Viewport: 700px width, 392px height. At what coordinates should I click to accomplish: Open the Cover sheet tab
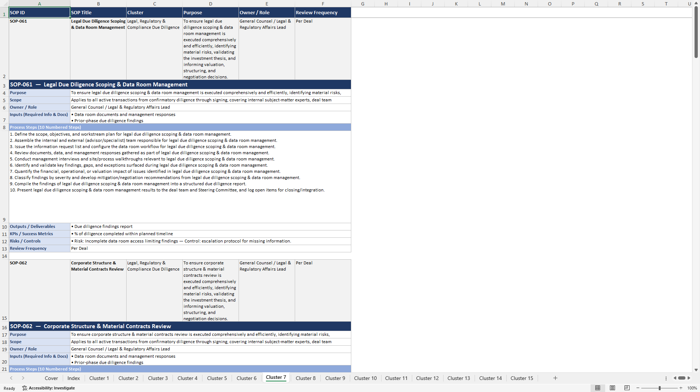click(x=51, y=378)
